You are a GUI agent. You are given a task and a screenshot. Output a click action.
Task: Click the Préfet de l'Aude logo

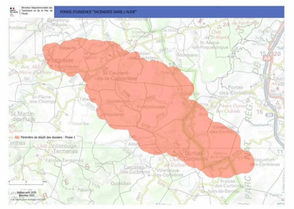pyautogui.click(x=13, y=11)
